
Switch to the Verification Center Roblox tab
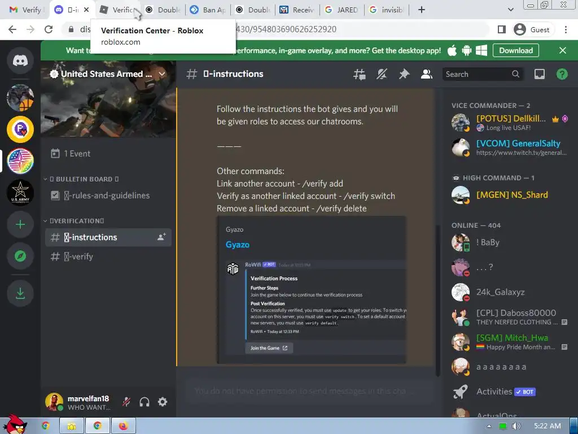pos(118,10)
